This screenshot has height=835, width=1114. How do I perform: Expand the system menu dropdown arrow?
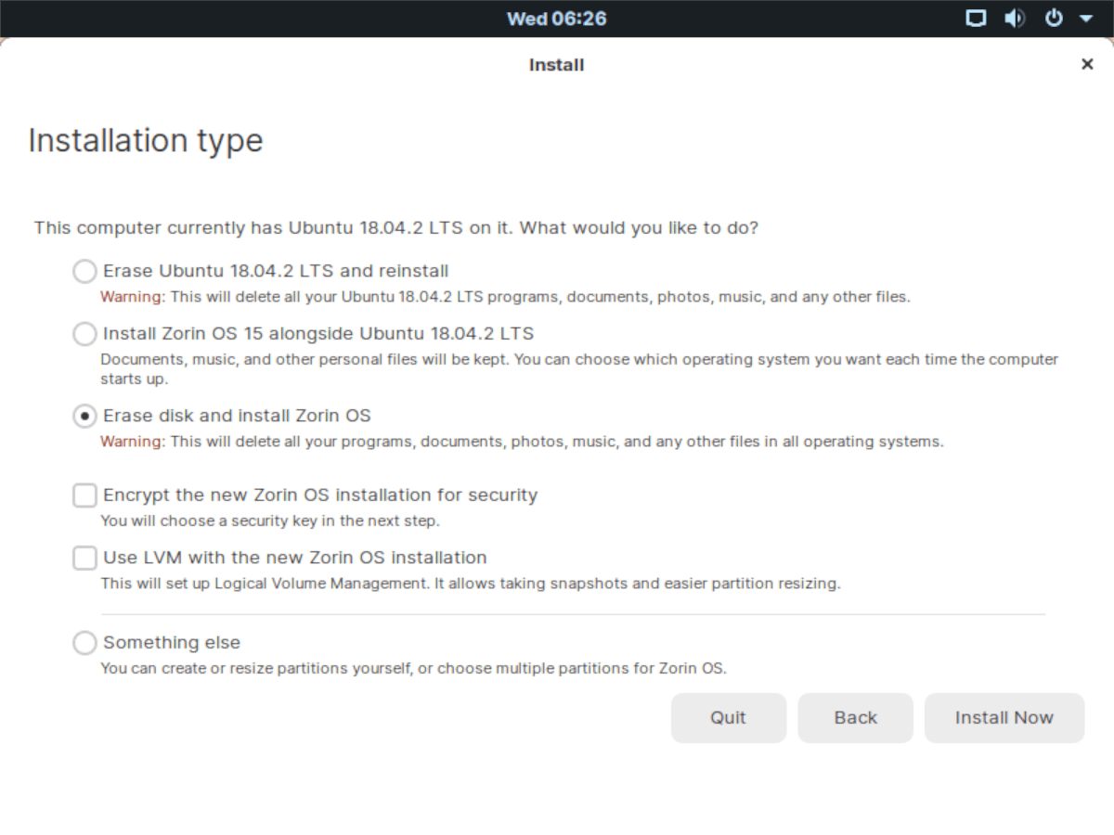tap(1085, 19)
